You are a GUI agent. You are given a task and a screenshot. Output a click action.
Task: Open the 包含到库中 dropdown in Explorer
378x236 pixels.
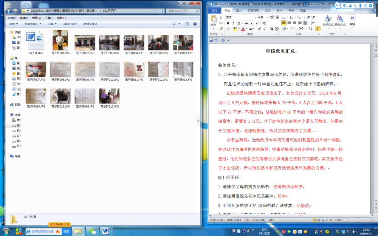click(33, 24)
